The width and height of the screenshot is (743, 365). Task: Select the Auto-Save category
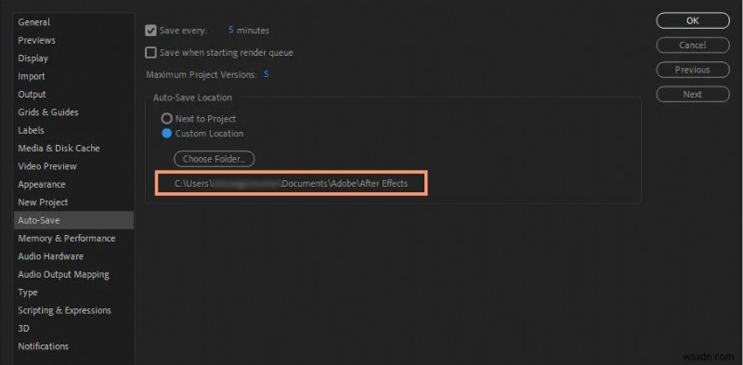point(73,220)
